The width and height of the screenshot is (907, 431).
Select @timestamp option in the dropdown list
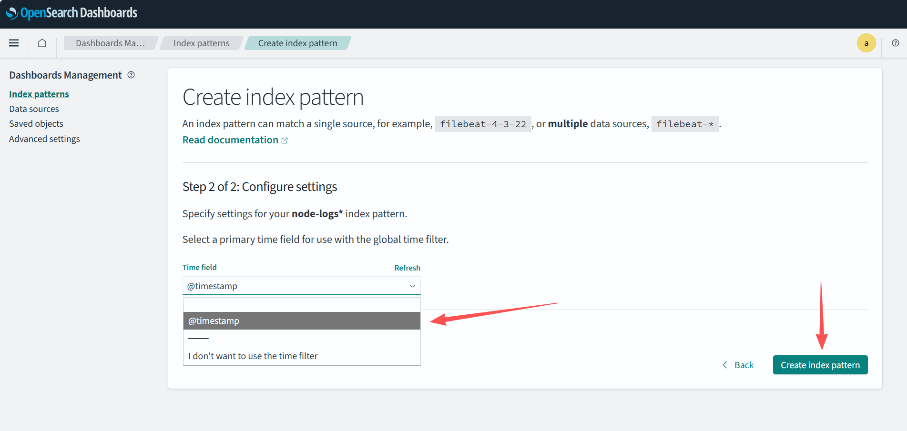(302, 321)
